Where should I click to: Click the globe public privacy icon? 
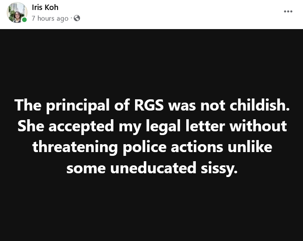coord(77,18)
